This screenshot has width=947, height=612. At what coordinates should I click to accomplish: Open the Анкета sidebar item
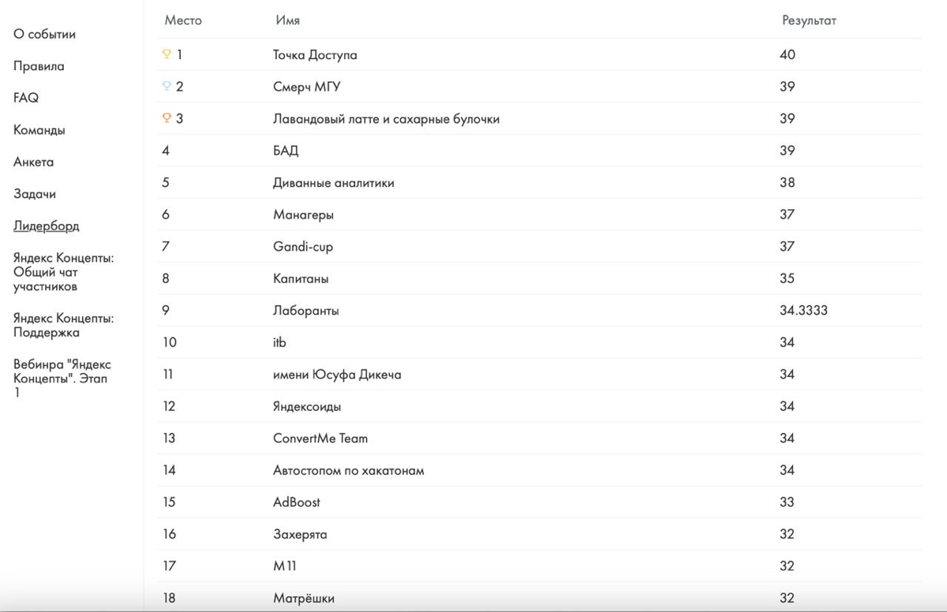coord(34,162)
